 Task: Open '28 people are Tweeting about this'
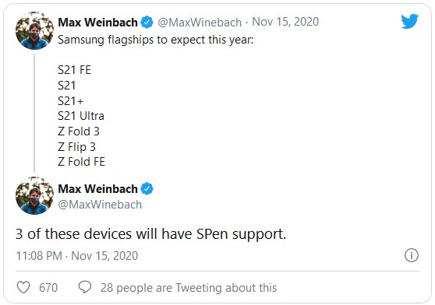pos(189,288)
